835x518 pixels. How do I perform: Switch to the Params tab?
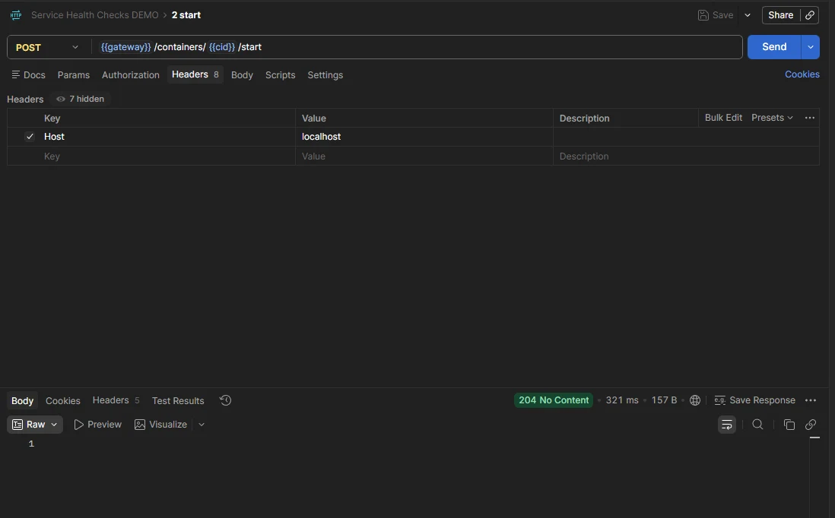pyautogui.click(x=74, y=75)
